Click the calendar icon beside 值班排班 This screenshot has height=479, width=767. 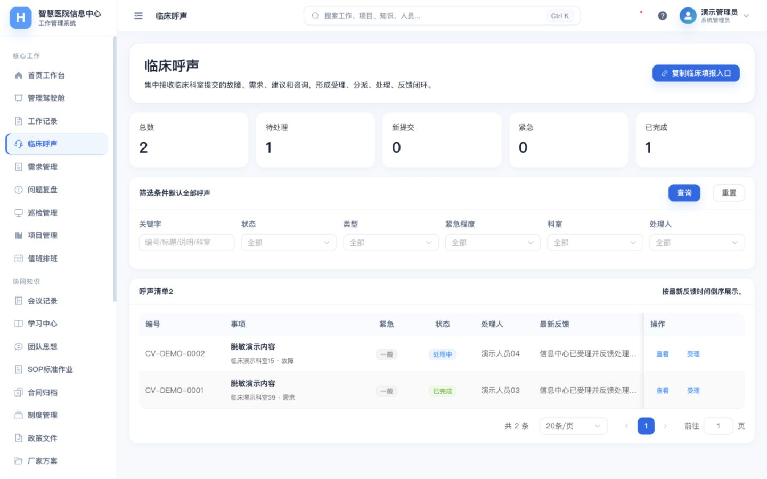pos(19,259)
